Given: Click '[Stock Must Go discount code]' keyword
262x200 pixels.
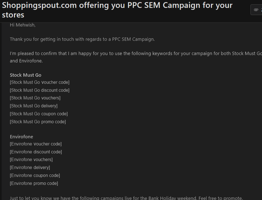Looking at the screenshot, I should [x=40, y=90].
